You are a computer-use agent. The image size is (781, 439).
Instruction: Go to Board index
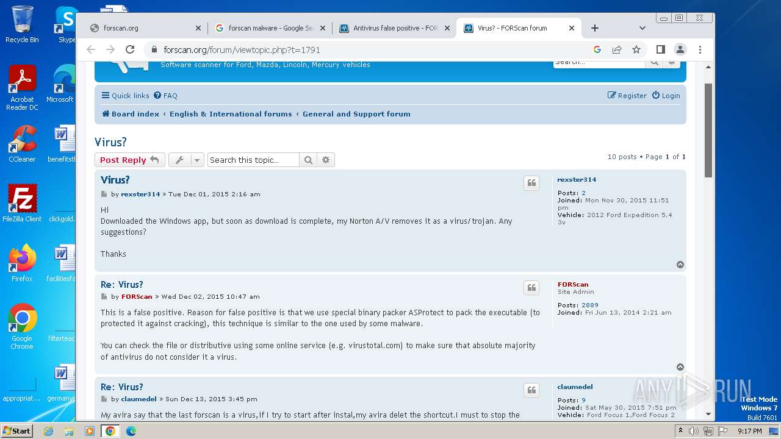pos(130,114)
